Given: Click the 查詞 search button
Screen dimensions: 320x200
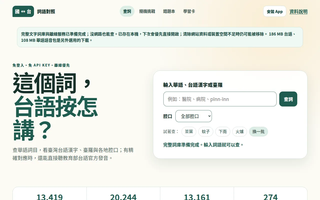Looking at the screenshot, I should click(x=288, y=99).
